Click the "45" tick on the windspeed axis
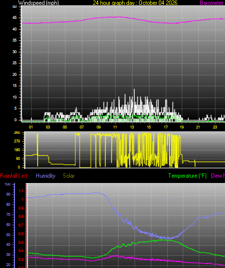 tap(14, 18)
